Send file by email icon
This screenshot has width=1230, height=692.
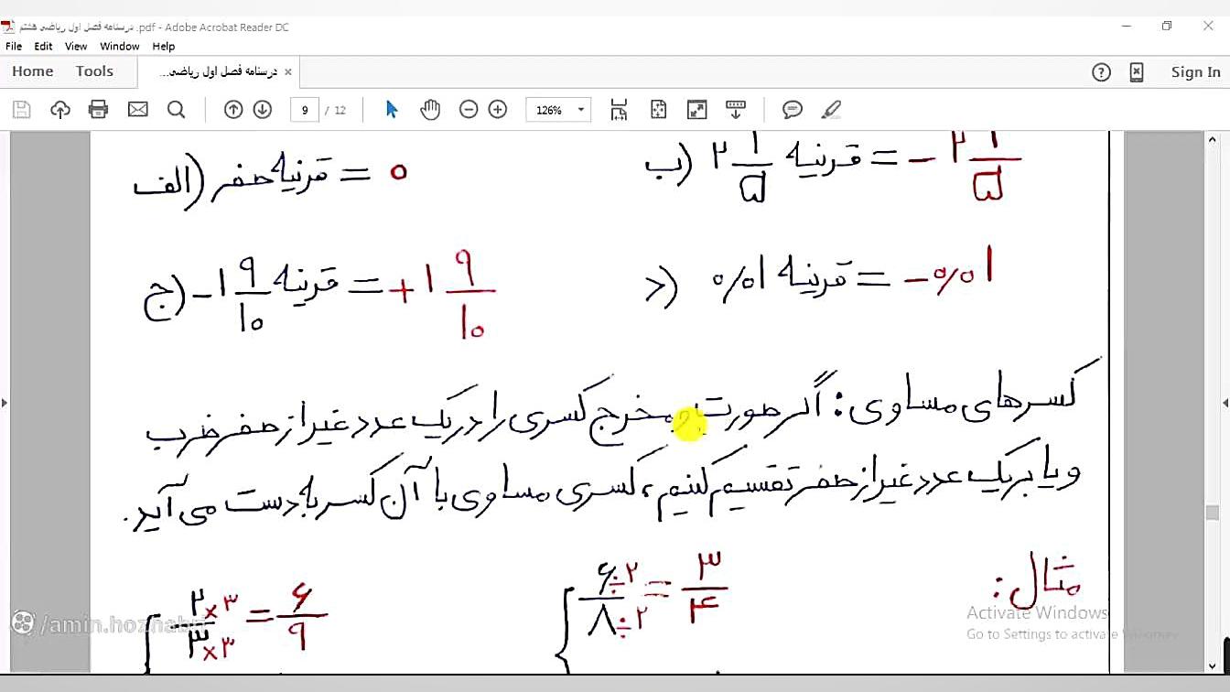click(x=137, y=110)
